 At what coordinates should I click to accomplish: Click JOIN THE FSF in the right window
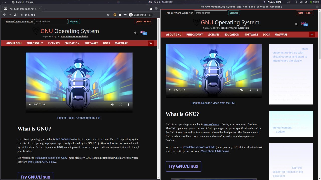[x=305, y=13]
